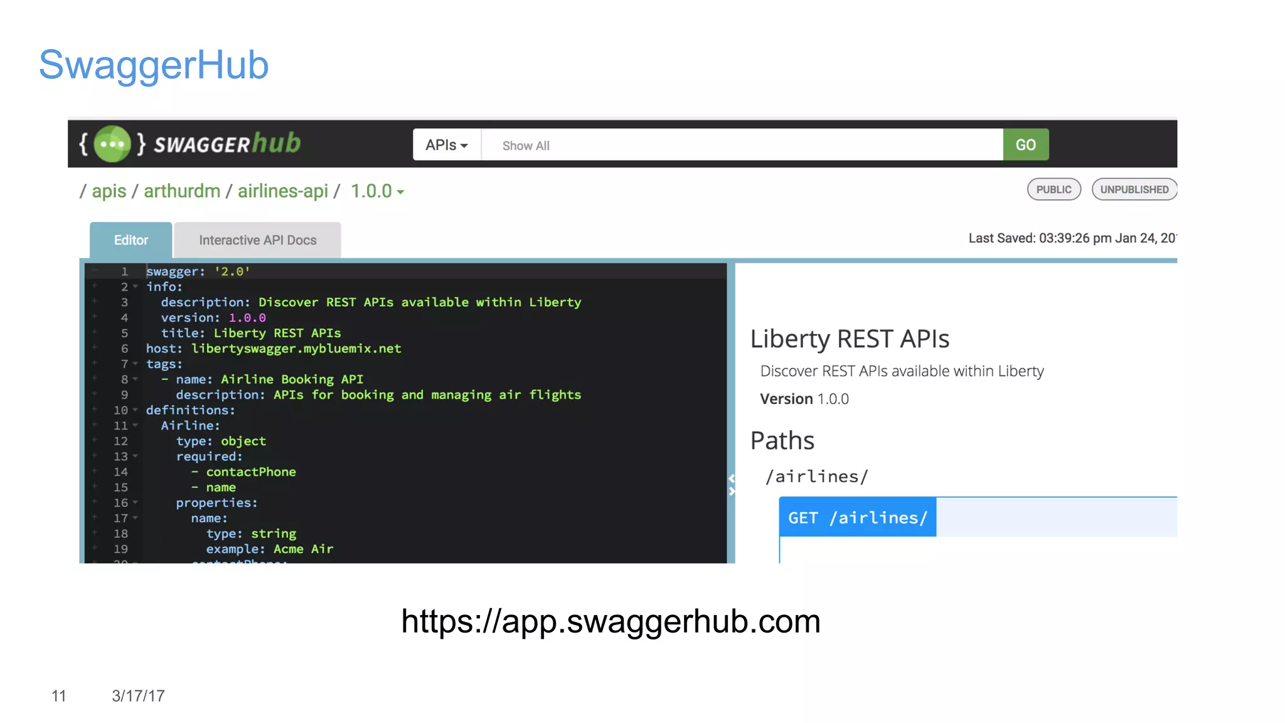Switch to the Editor tab
The height and width of the screenshot is (723, 1285).
[x=131, y=240]
